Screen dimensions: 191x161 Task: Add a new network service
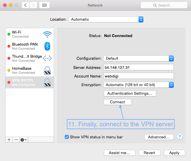[x=9, y=140]
